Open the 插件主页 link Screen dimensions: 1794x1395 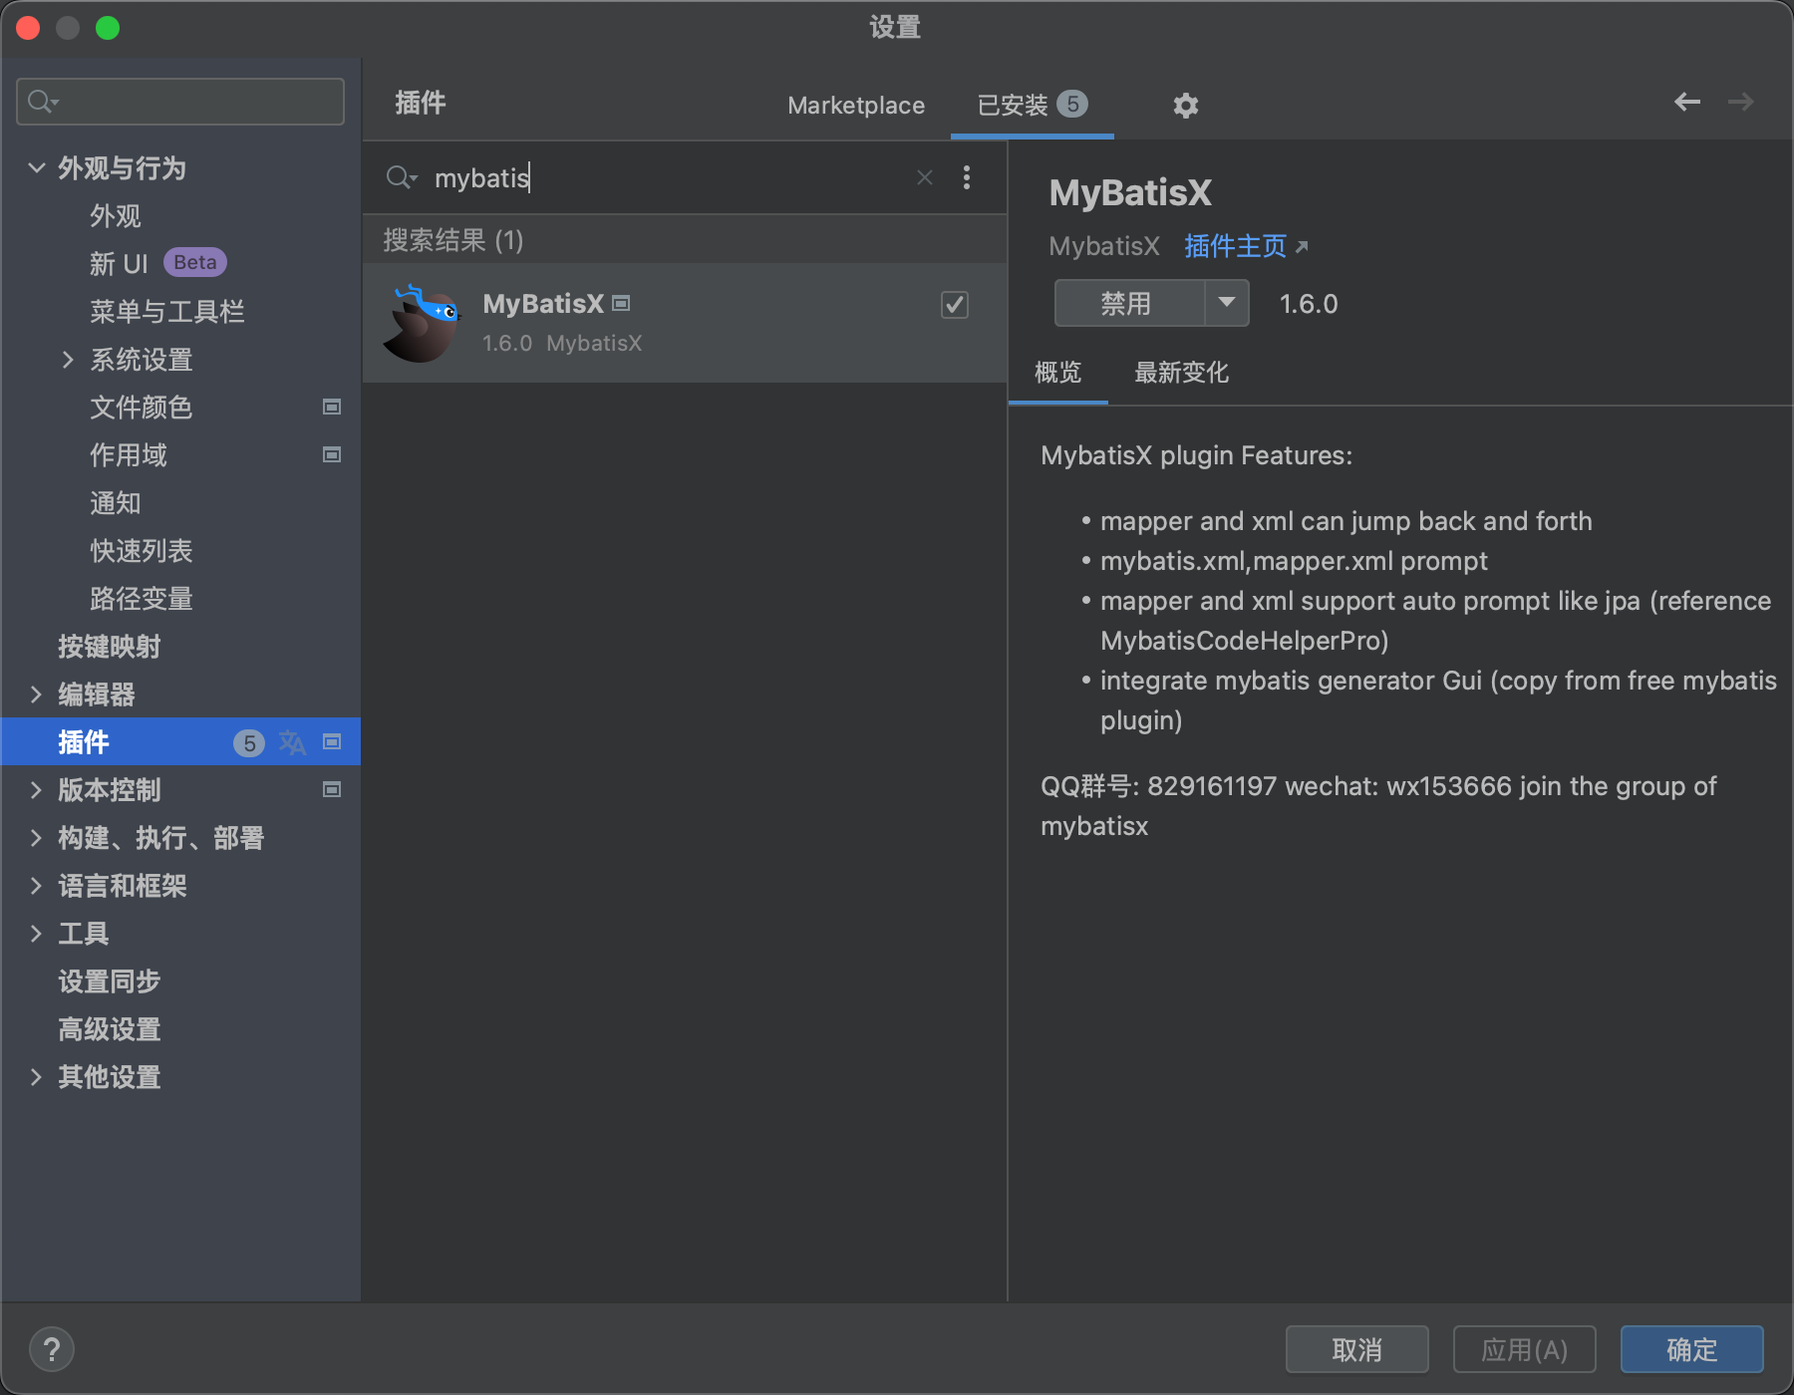coord(1246,246)
